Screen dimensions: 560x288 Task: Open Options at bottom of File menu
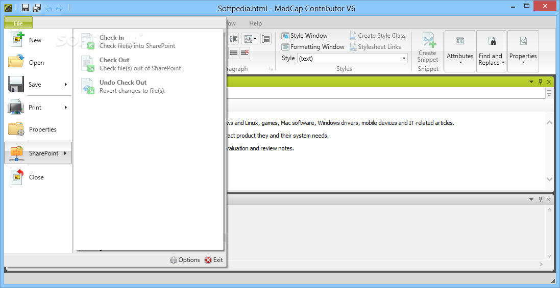pyautogui.click(x=185, y=260)
